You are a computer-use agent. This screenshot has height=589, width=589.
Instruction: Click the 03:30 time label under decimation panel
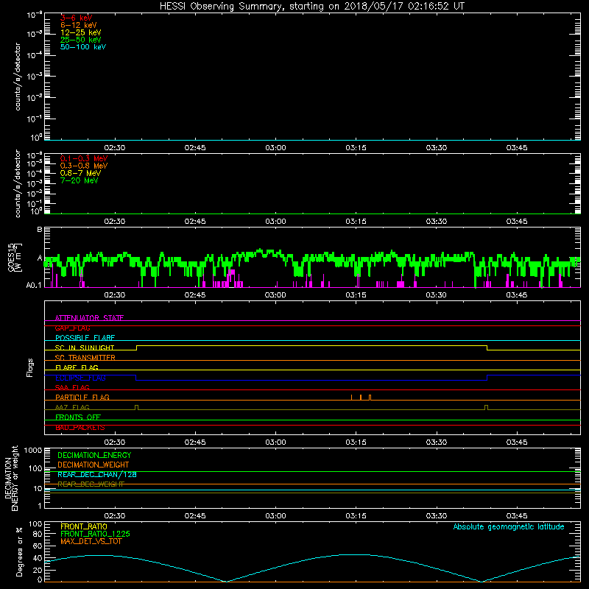(x=436, y=516)
